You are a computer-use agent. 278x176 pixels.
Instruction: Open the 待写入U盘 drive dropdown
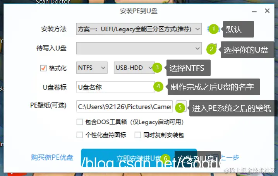point(139,48)
